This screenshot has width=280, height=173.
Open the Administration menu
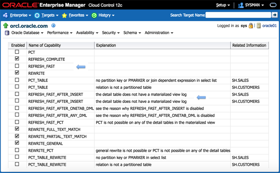click(159, 33)
